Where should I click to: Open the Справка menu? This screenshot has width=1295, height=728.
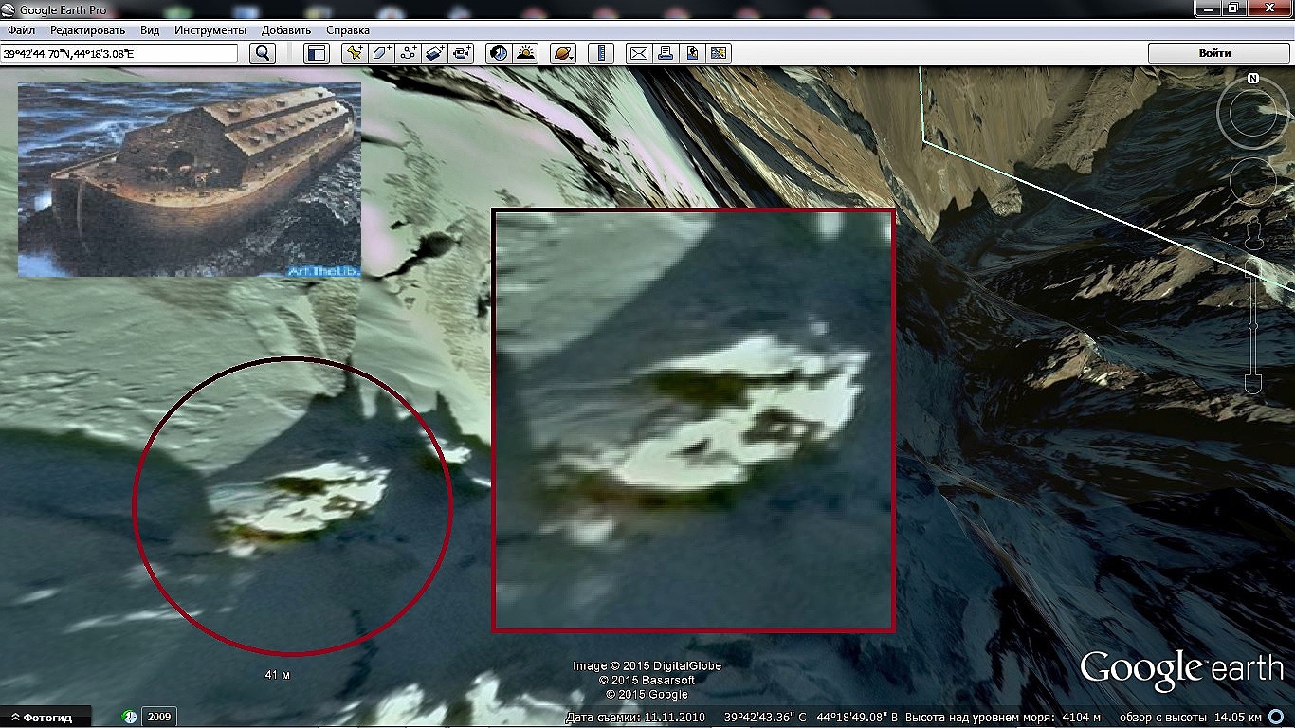click(348, 30)
